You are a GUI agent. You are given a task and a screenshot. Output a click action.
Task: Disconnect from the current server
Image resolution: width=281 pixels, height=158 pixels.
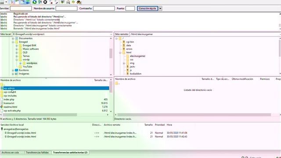coord(51,2)
